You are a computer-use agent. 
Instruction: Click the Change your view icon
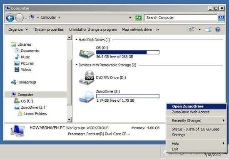coord(192,29)
